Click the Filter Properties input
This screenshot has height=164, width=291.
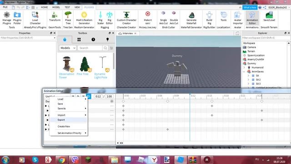pyautogui.click(x=28, y=38)
